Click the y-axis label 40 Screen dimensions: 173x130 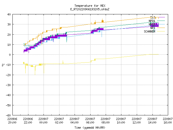click(9, 14)
